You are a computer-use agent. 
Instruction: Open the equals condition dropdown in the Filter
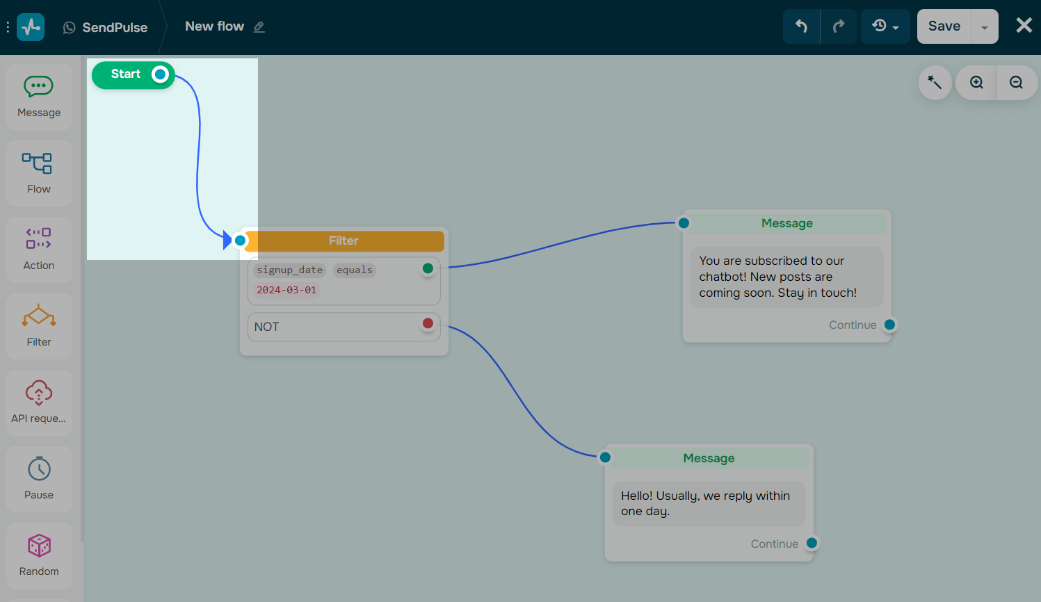(x=354, y=270)
